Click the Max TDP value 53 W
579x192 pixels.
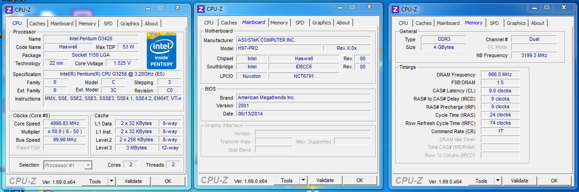point(128,47)
